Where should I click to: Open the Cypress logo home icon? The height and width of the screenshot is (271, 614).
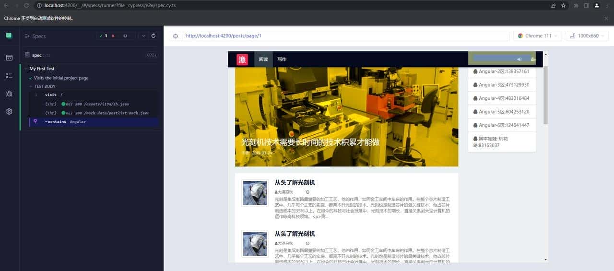(x=9, y=35)
